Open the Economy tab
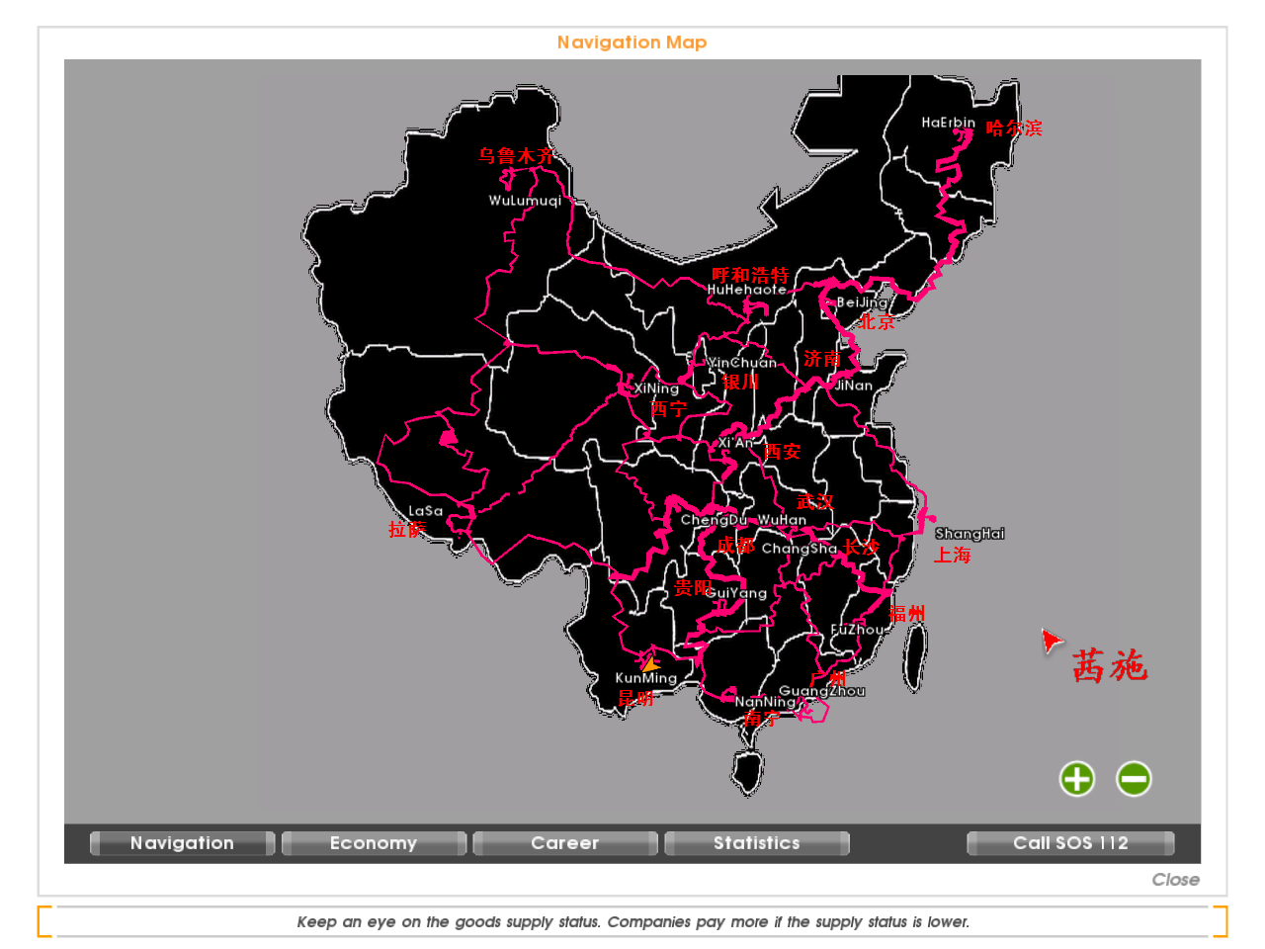 374,843
